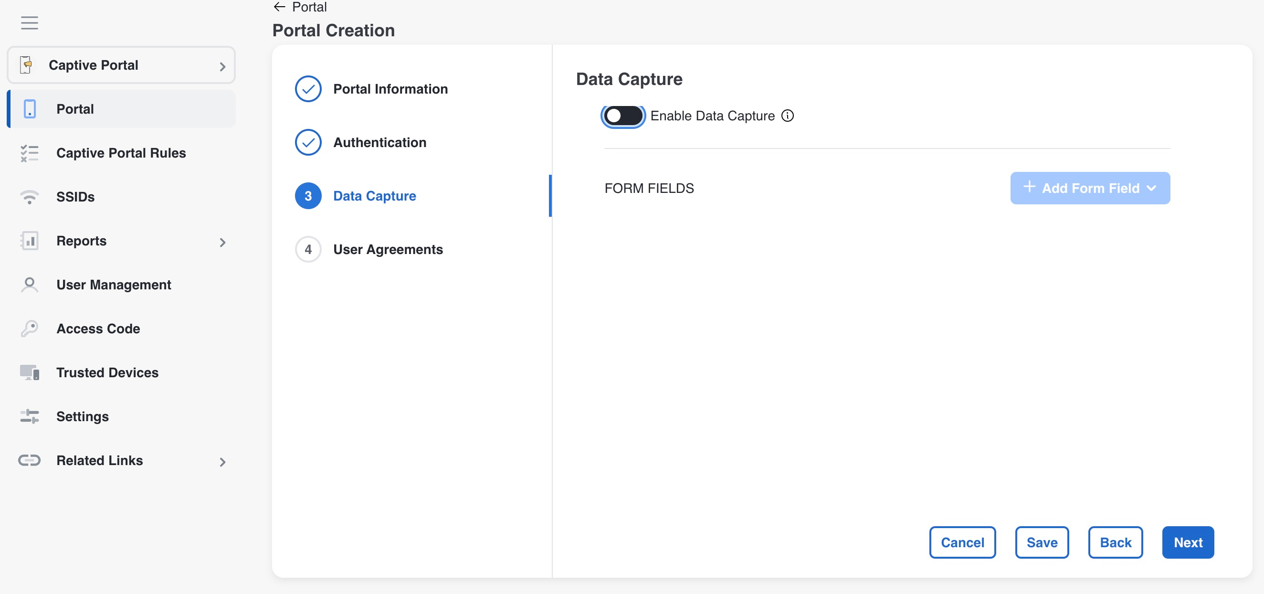Click the Portal Information checkmark circle
The image size is (1264, 594).
point(308,89)
